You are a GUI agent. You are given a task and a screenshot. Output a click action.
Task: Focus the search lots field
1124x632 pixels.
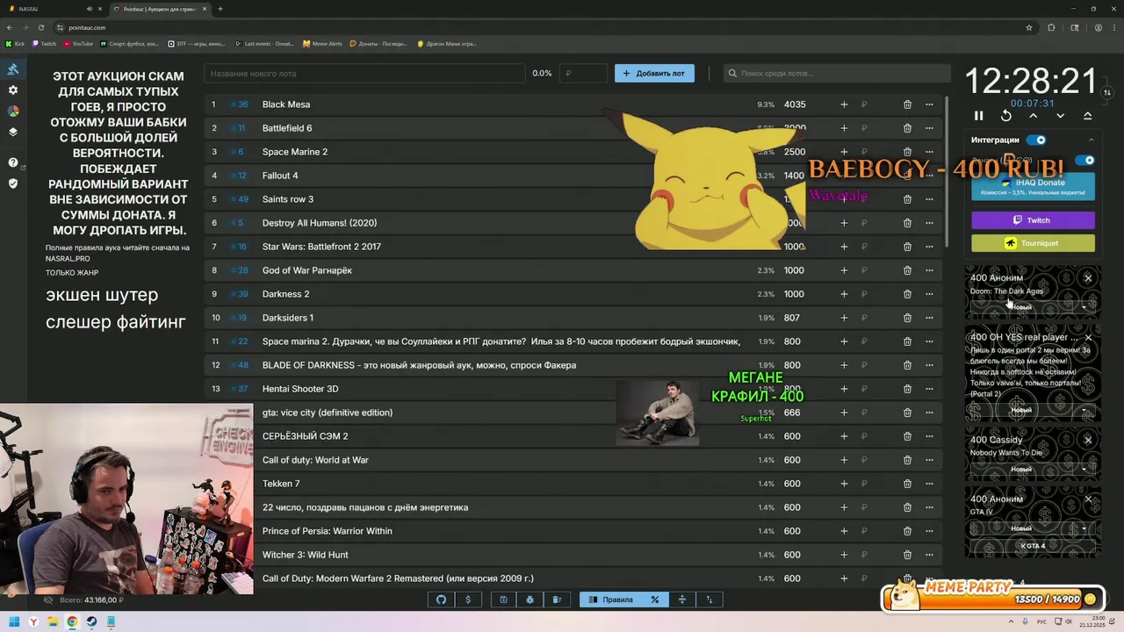click(x=837, y=74)
